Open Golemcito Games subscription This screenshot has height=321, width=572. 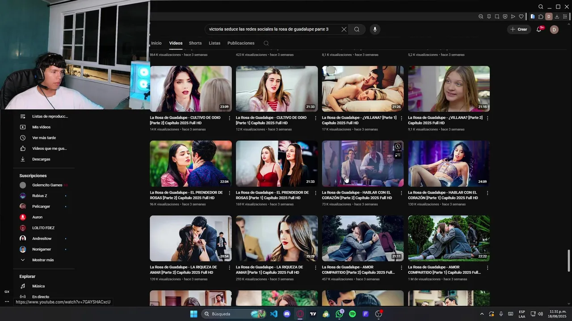44,185
